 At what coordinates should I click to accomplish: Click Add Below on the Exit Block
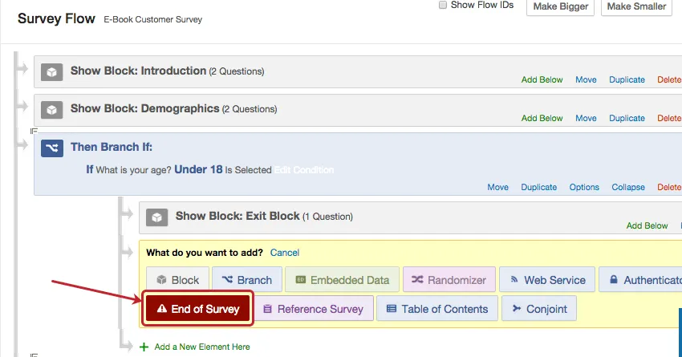[647, 225]
